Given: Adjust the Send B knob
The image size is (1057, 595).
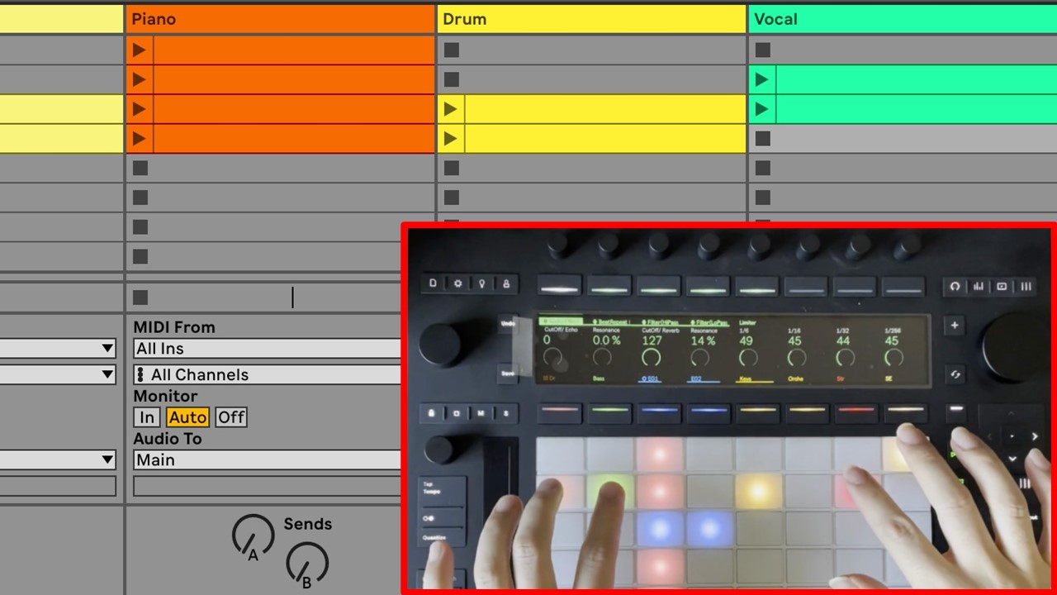Looking at the screenshot, I should click(x=307, y=565).
